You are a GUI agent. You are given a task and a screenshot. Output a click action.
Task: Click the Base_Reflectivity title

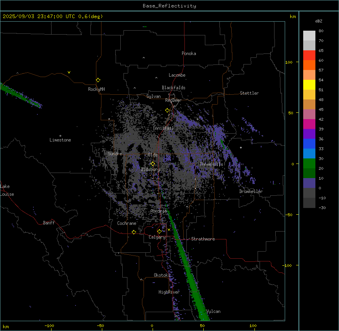(169, 6)
